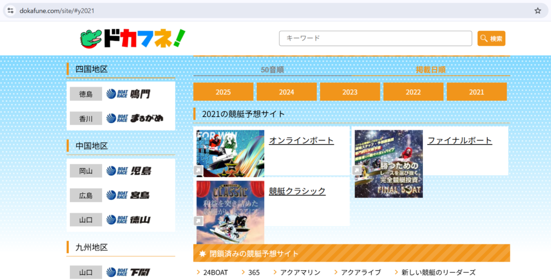The height and width of the screenshot is (280, 551).
Task: Click the Dokafune crocodile logo
Action: [132, 38]
